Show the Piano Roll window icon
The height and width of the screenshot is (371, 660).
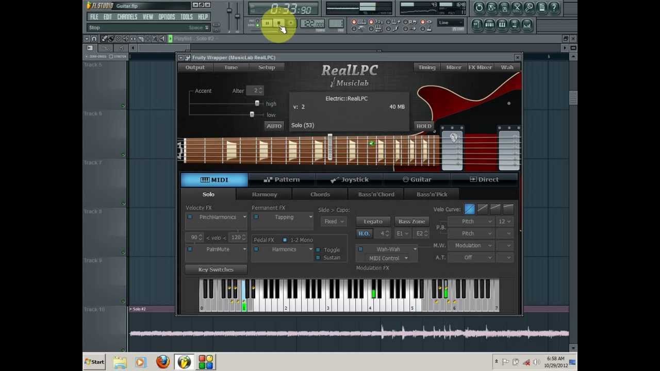click(502, 24)
